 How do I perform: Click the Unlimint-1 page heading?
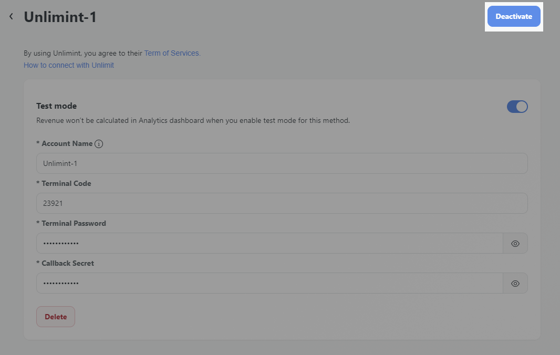click(60, 17)
